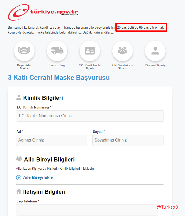This screenshot has width=185, height=216.
Task: Click the house icon beside İletişim Bilgileri
Action: (x=19, y=191)
